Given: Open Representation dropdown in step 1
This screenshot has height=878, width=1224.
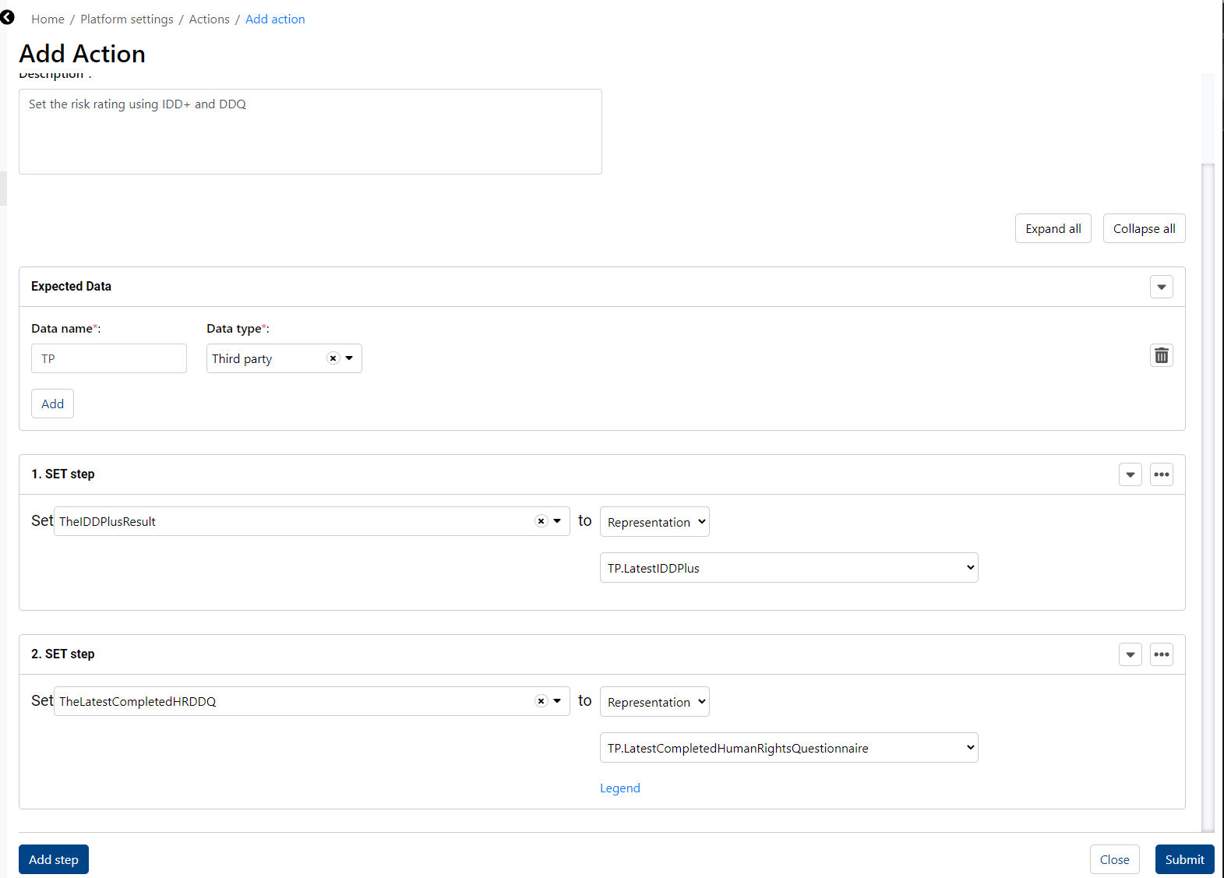Looking at the screenshot, I should (x=654, y=522).
